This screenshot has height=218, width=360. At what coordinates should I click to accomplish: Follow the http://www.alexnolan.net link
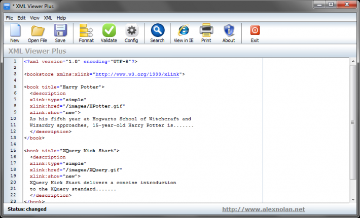(x=263, y=209)
